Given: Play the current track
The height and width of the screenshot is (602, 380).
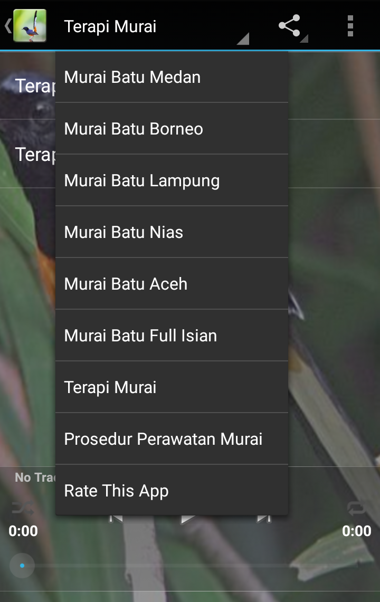Looking at the screenshot, I should (x=187, y=519).
